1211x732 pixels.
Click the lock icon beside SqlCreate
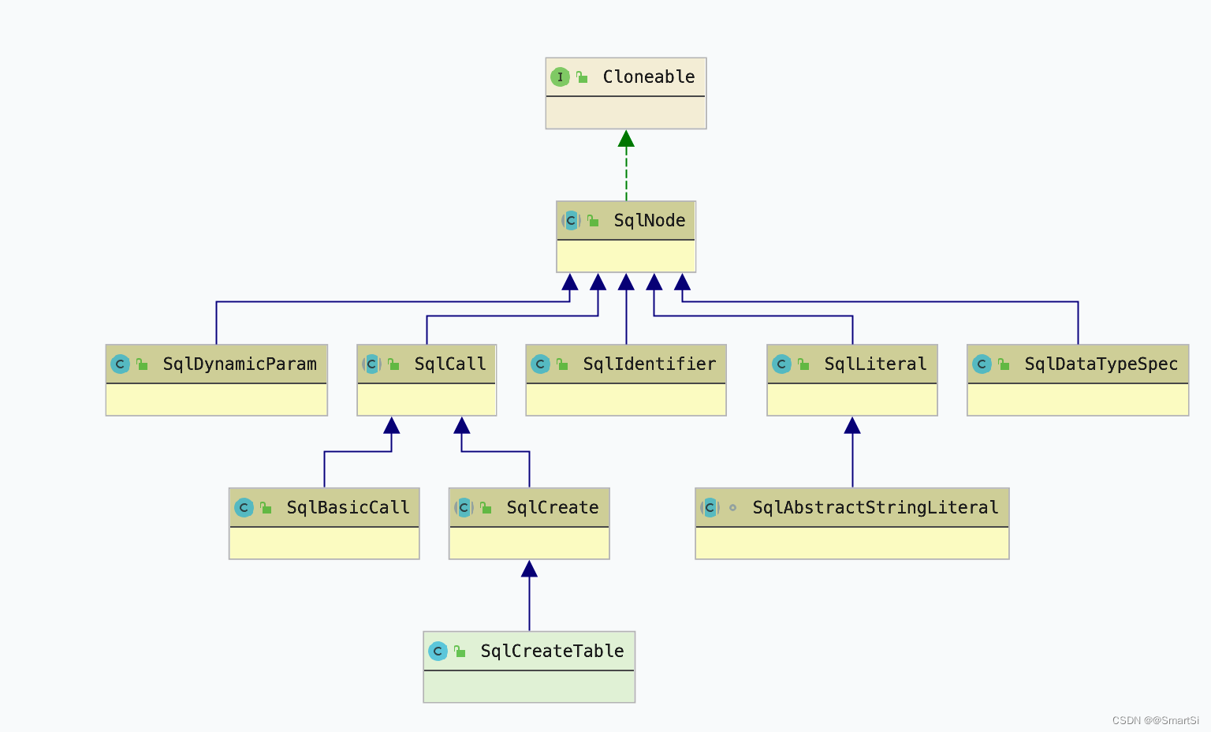[x=486, y=508]
